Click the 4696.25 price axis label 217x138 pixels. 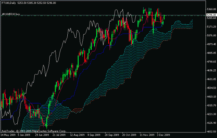(211, 70)
